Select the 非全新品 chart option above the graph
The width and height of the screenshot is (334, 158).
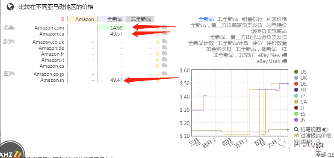228,19
